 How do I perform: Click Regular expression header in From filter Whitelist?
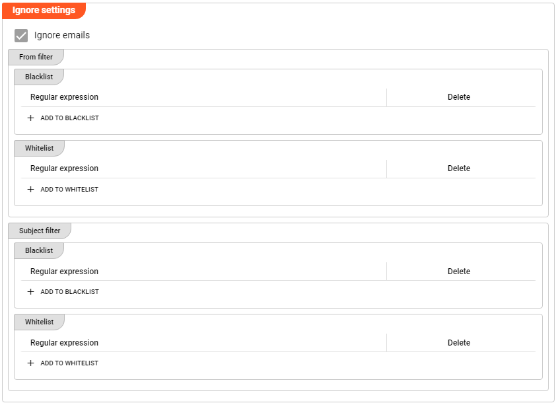(x=64, y=168)
